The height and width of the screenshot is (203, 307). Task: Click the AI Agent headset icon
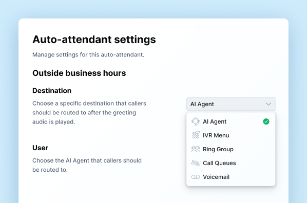196,121
